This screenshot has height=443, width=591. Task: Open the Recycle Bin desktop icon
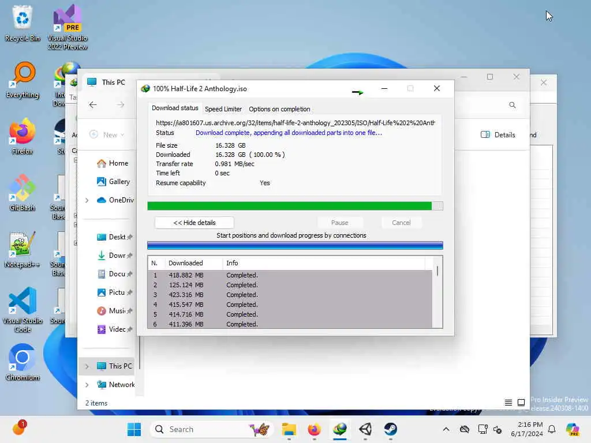click(x=23, y=23)
